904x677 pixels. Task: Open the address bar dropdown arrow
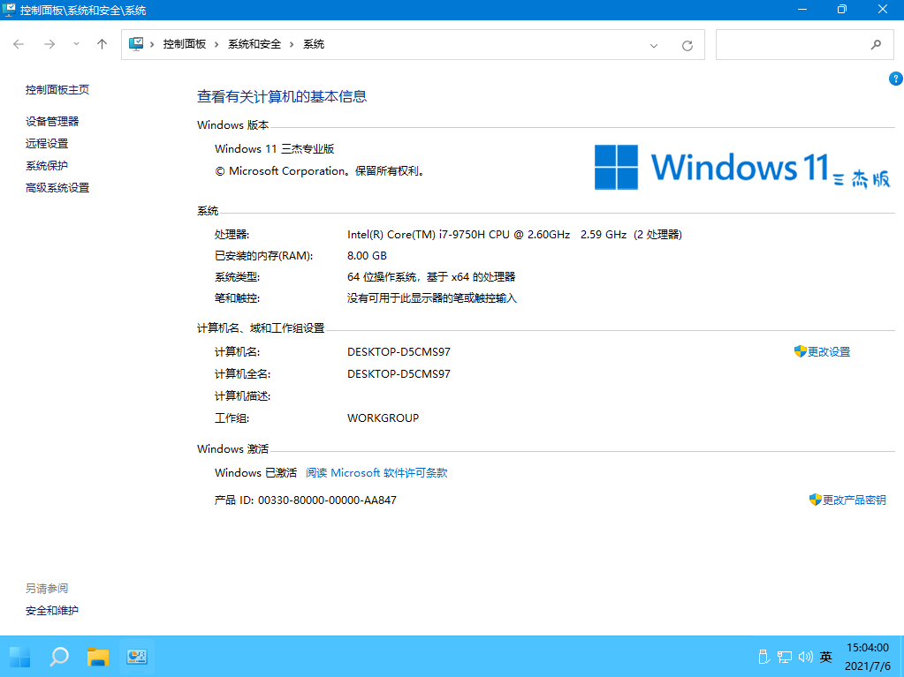click(x=653, y=44)
